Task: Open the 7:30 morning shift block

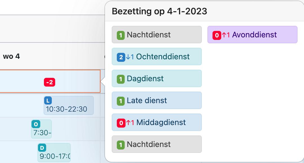Action: pos(41,129)
